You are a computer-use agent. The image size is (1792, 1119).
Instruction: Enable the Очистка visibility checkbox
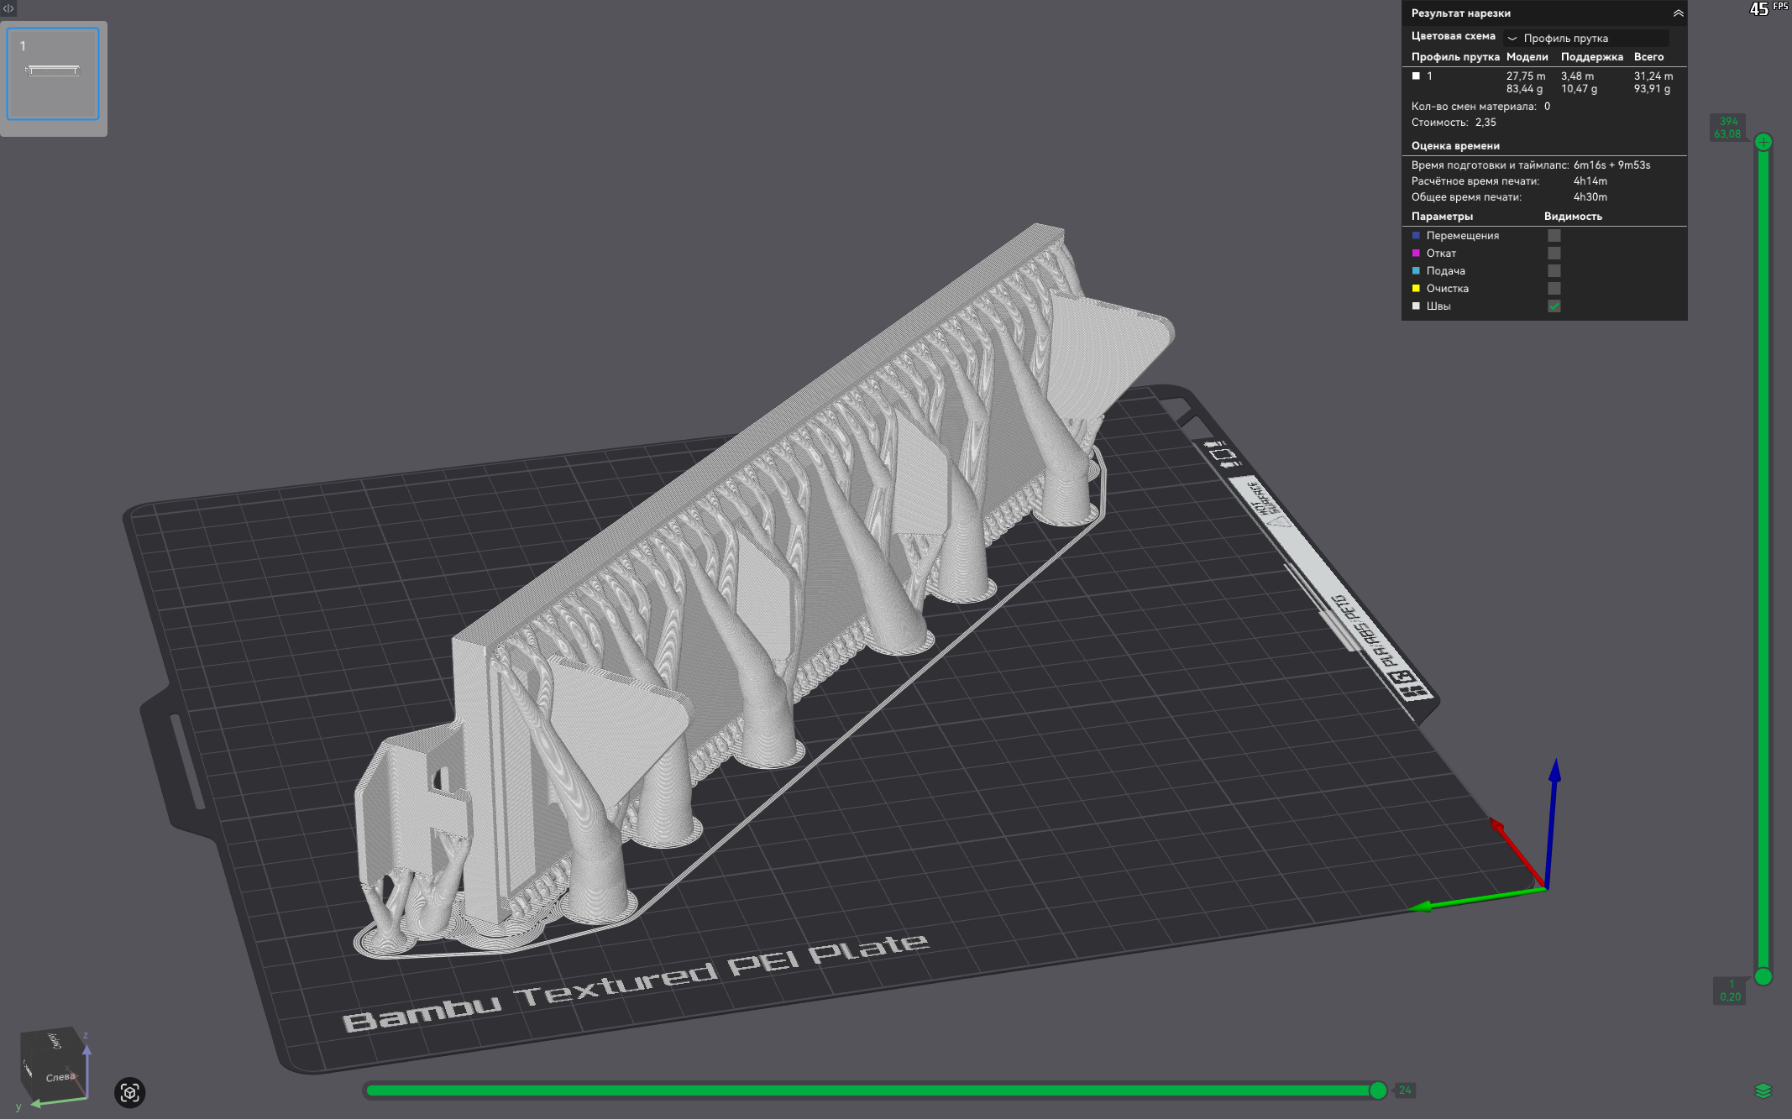tap(1554, 289)
